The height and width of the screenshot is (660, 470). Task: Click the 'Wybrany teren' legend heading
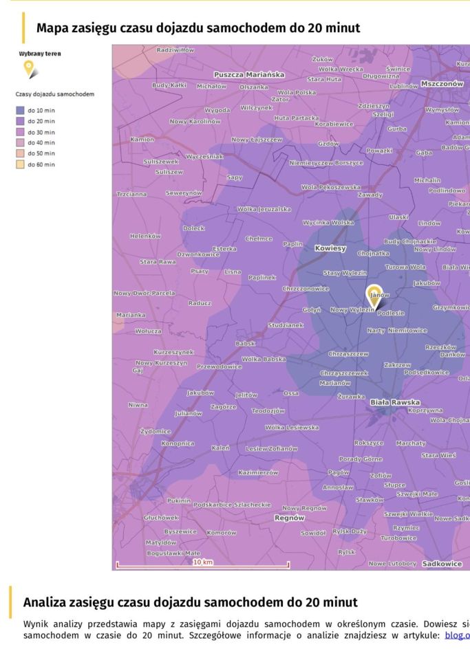tap(40, 54)
